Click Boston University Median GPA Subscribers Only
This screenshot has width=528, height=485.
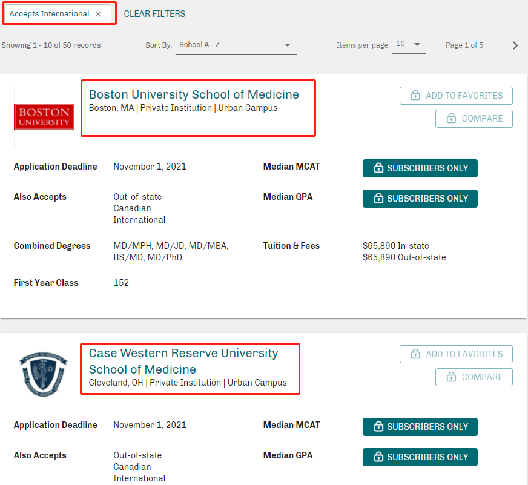420,199
